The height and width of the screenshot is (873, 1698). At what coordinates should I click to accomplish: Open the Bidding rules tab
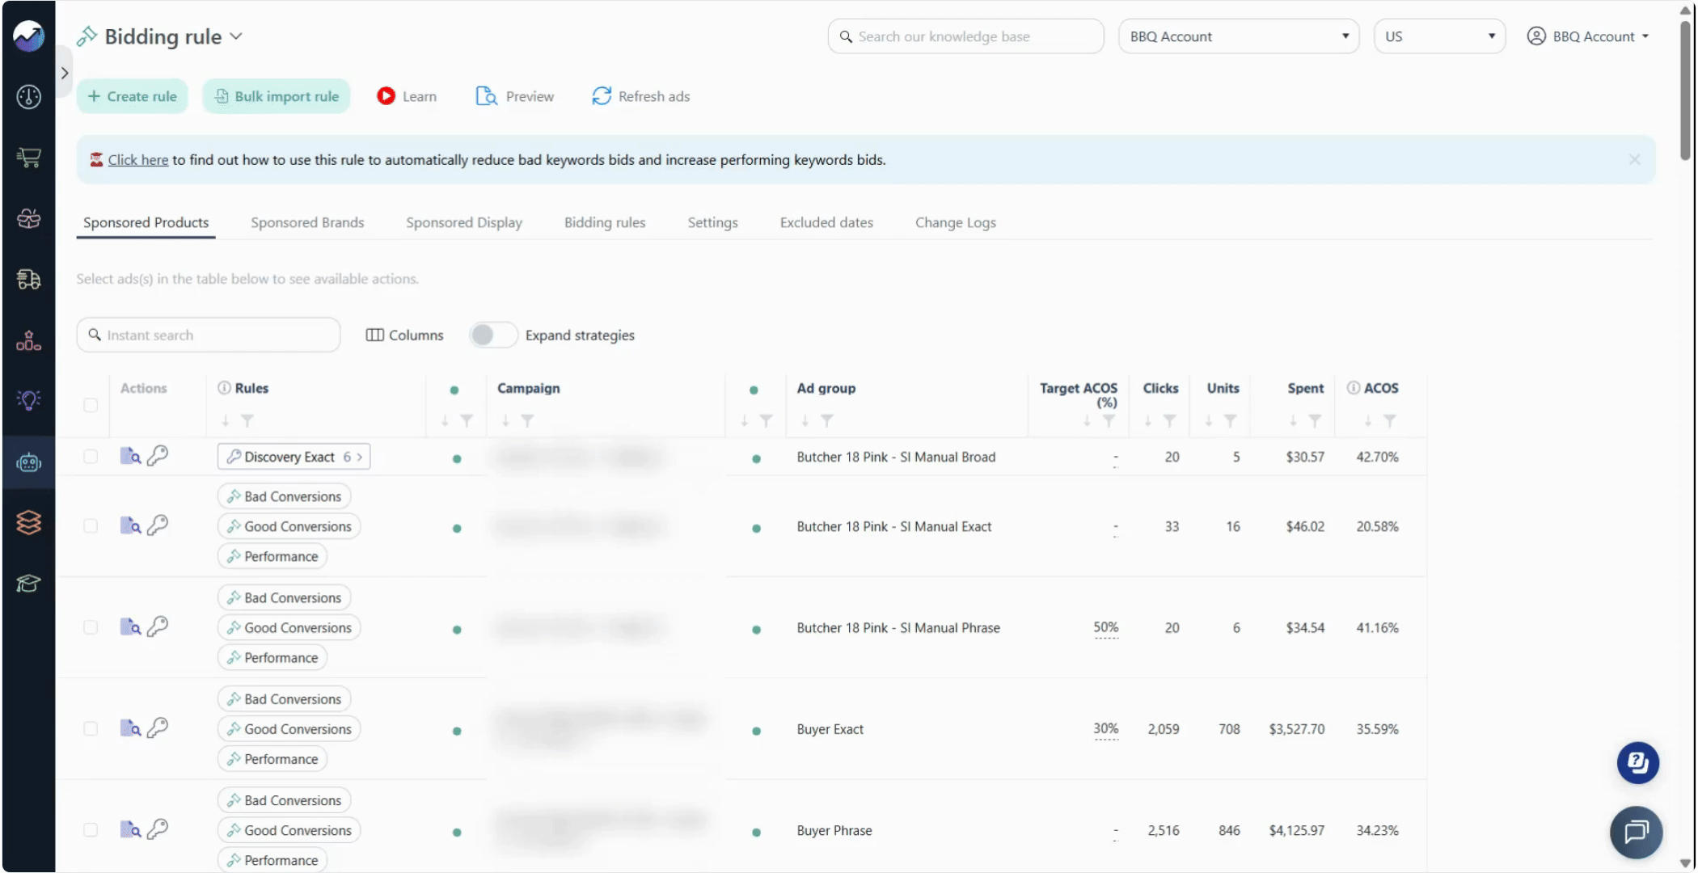(605, 222)
